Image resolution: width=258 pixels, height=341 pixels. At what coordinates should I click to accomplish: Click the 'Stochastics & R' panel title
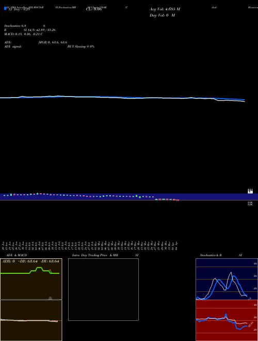(211, 255)
